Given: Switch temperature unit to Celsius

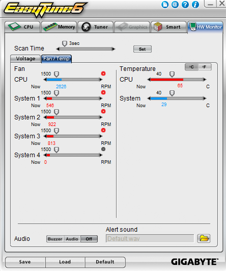Looking at the screenshot, I should (191, 67).
